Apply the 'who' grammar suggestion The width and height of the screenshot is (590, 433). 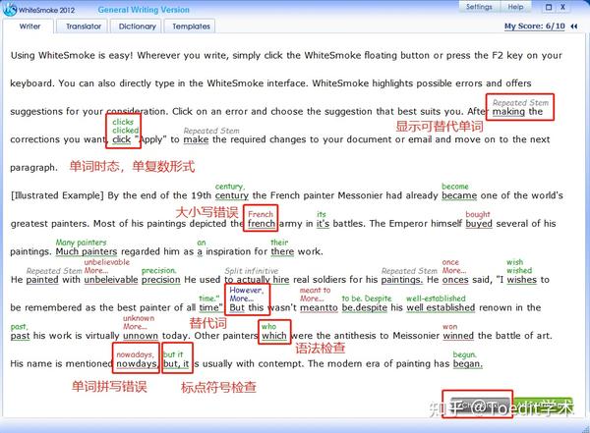pos(269,326)
